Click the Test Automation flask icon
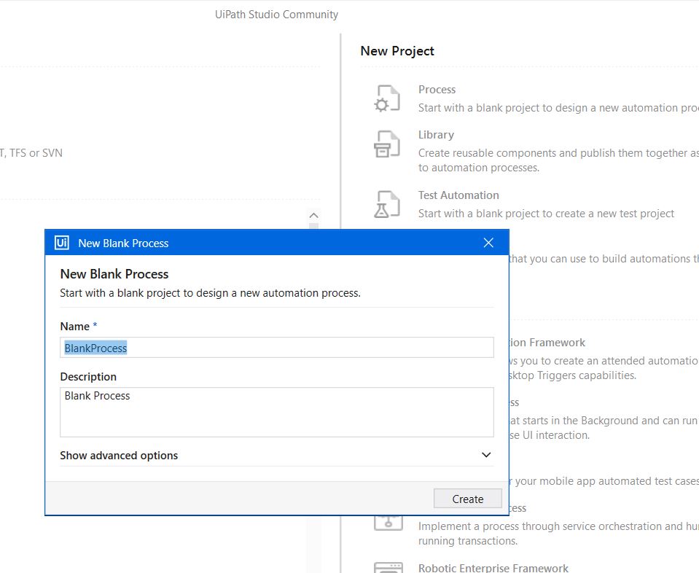The image size is (699, 573). point(386,205)
